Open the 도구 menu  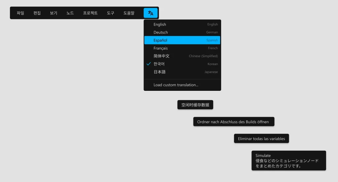[111, 13]
